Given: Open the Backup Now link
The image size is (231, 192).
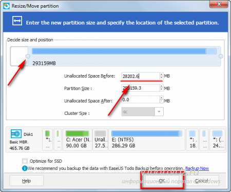Looking at the screenshot, I should pyautogui.click(x=197, y=168).
